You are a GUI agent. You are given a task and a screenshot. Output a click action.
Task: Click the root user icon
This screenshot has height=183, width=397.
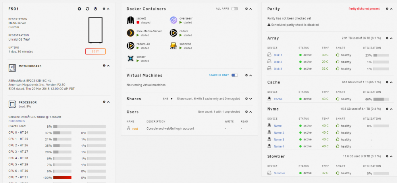[128, 128]
